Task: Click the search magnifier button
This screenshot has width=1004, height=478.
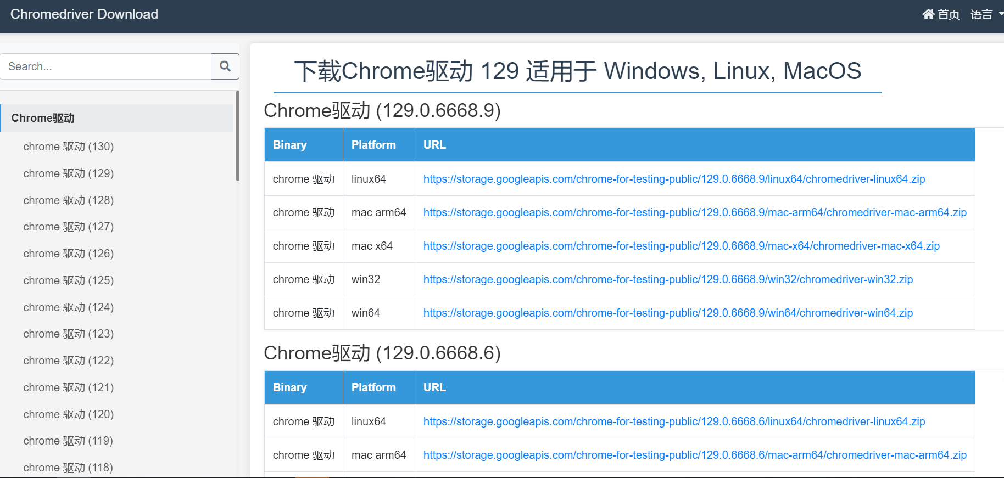Action: tap(225, 66)
